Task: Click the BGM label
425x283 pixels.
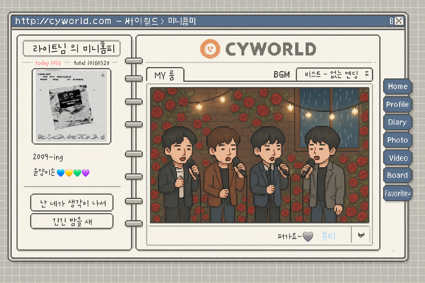Action: 282,74
